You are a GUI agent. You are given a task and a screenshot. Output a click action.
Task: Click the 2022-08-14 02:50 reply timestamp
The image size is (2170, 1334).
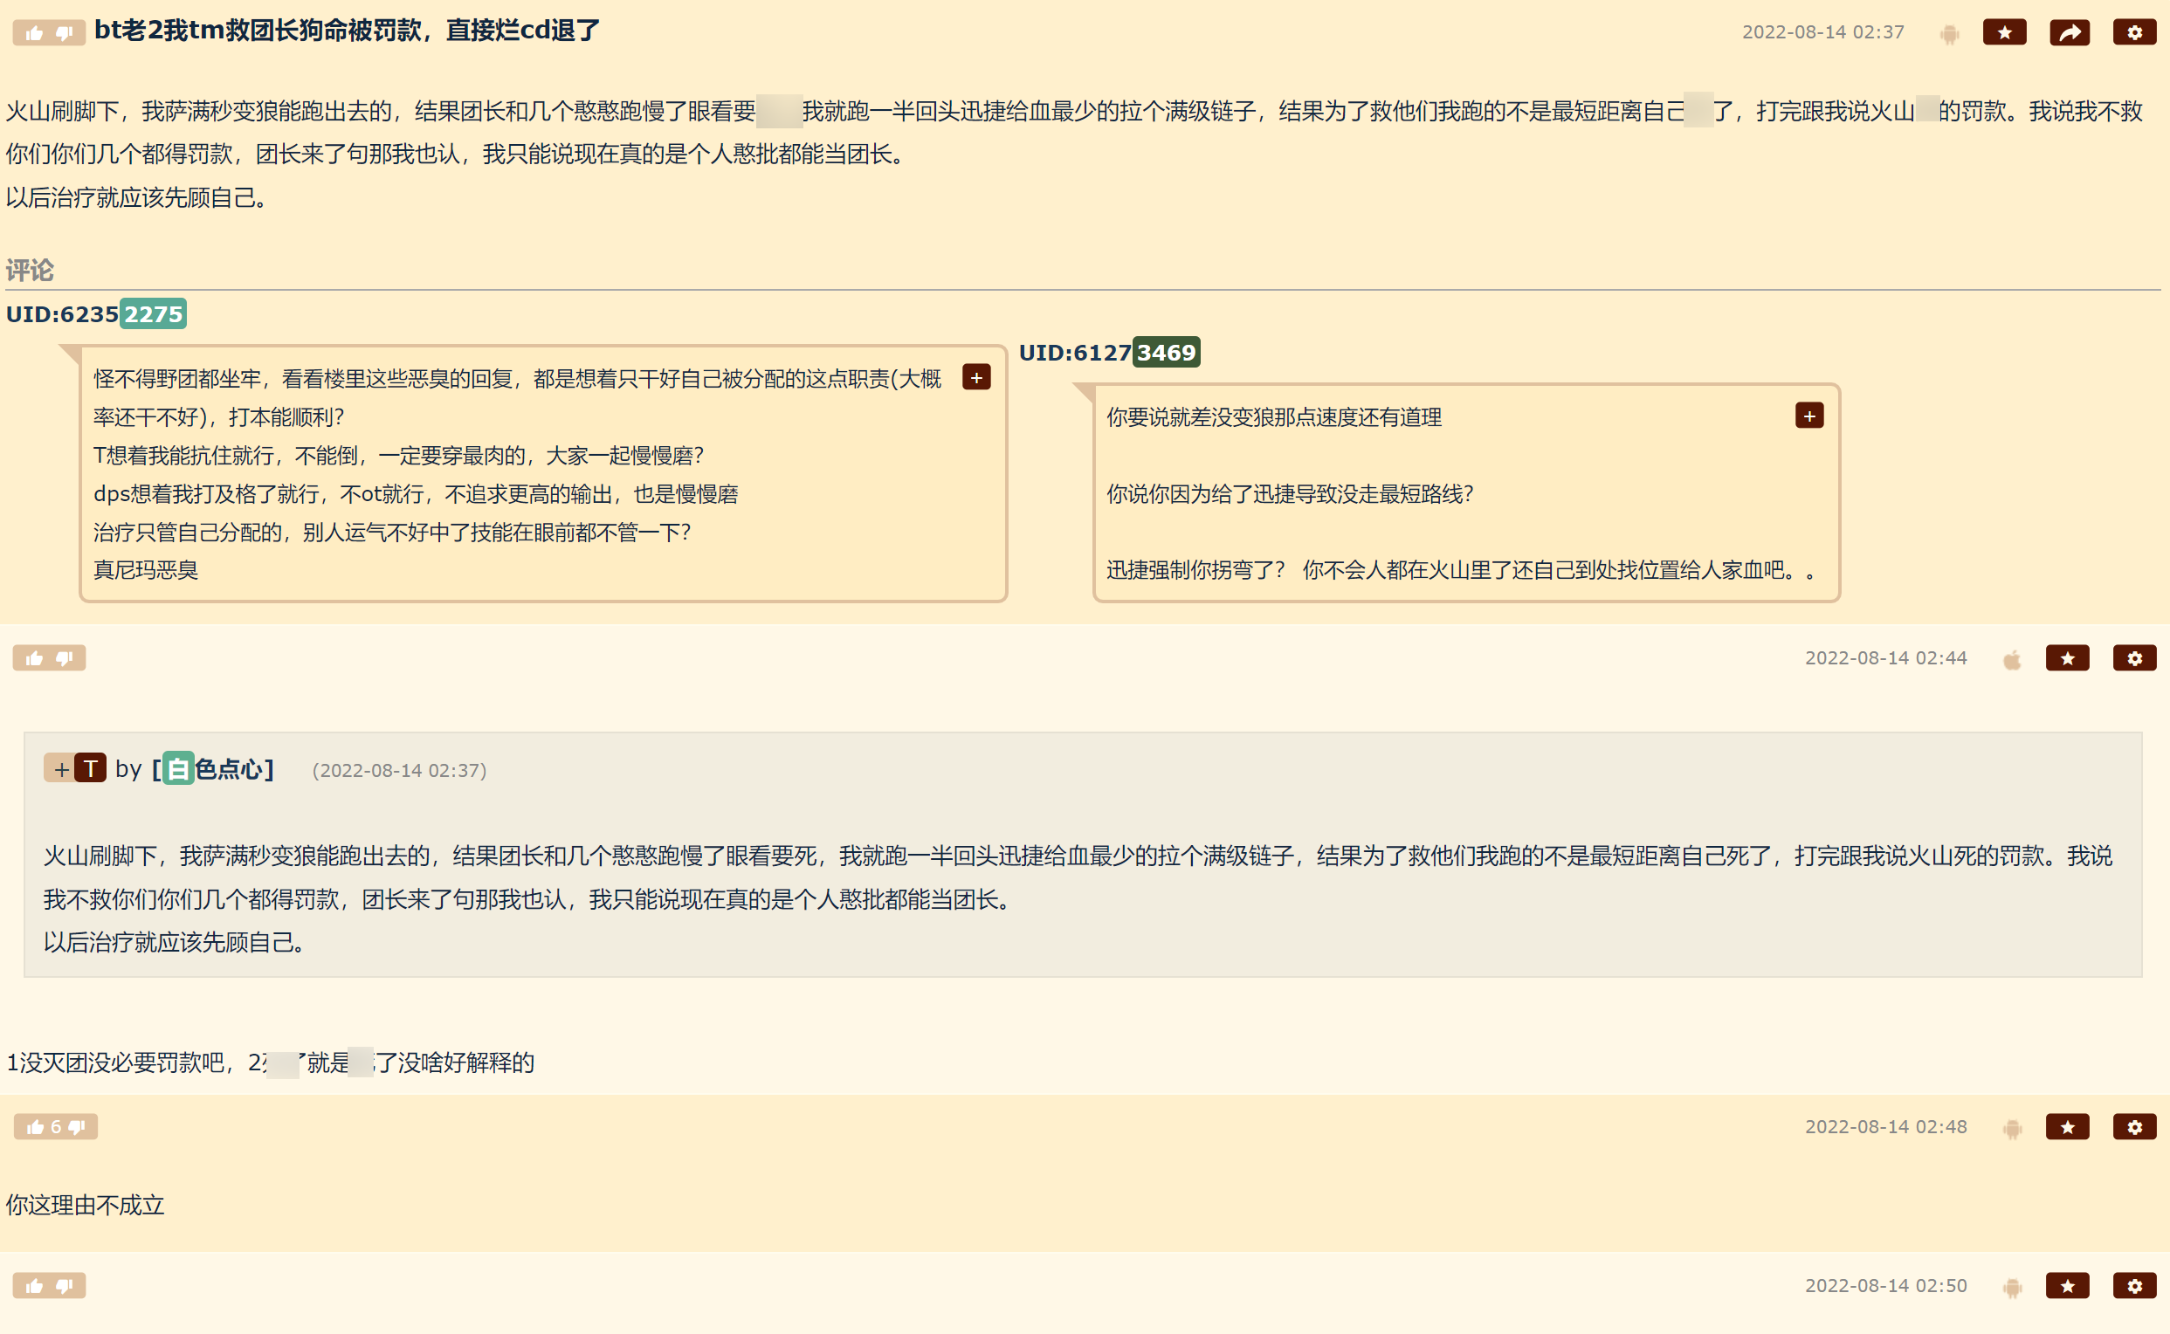[x=1885, y=1285]
